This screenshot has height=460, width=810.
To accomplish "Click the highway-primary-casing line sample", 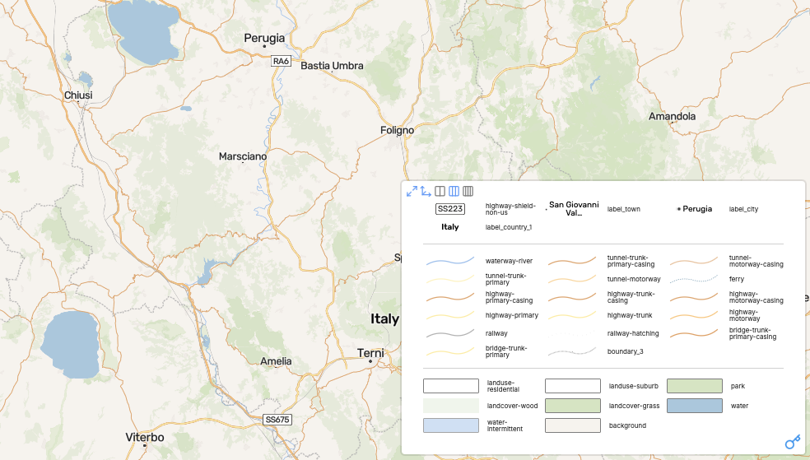I will 450,297.
